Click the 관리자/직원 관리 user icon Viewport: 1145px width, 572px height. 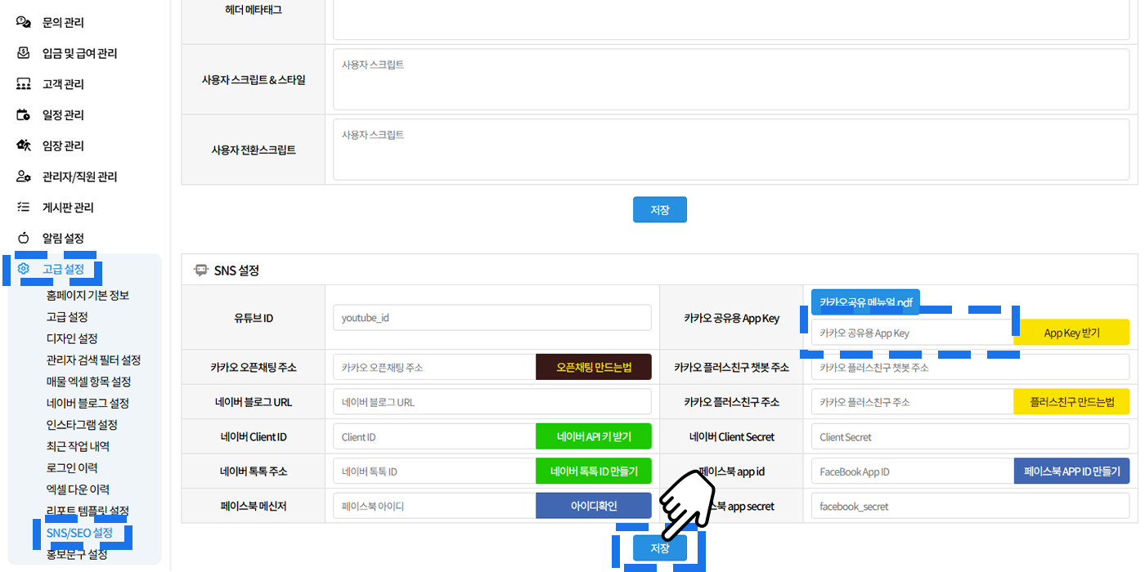24,177
